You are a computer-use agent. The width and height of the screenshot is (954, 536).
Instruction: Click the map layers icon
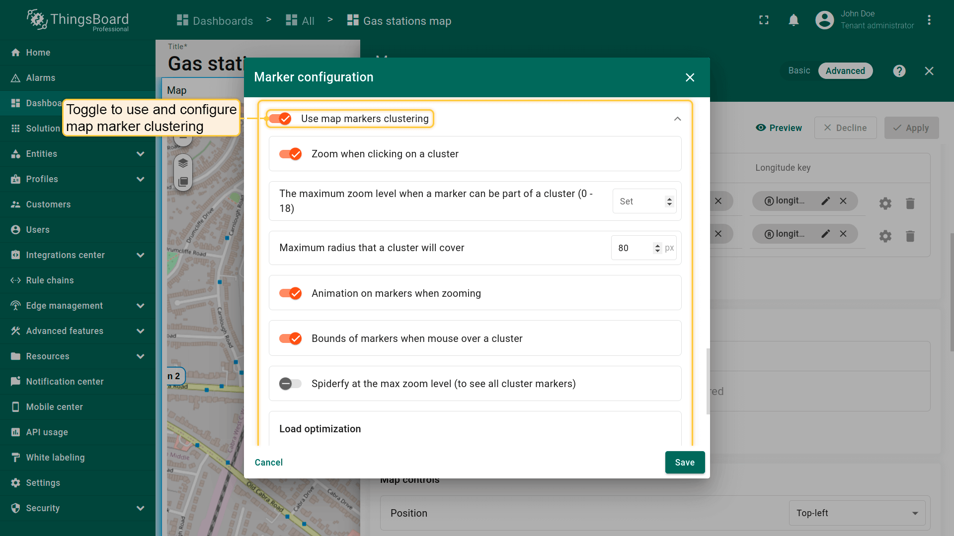[x=183, y=163]
